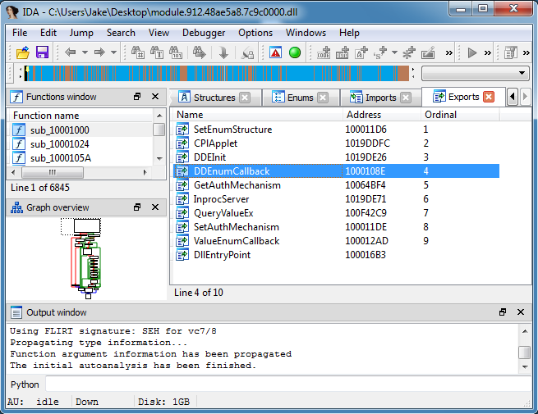The width and height of the screenshot is (538, 414).
Task: Open file with the folder toolbar icon
Action: (x=23, y=52)
